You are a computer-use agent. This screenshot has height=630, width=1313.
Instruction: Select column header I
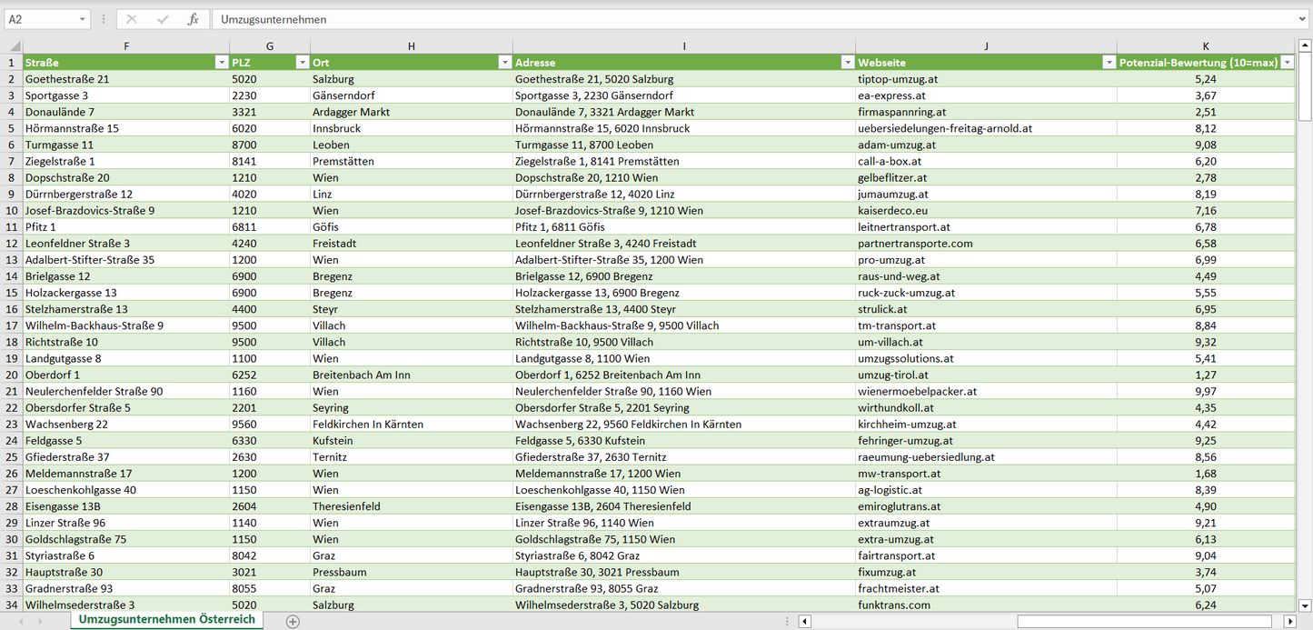(x=683, y=45)
